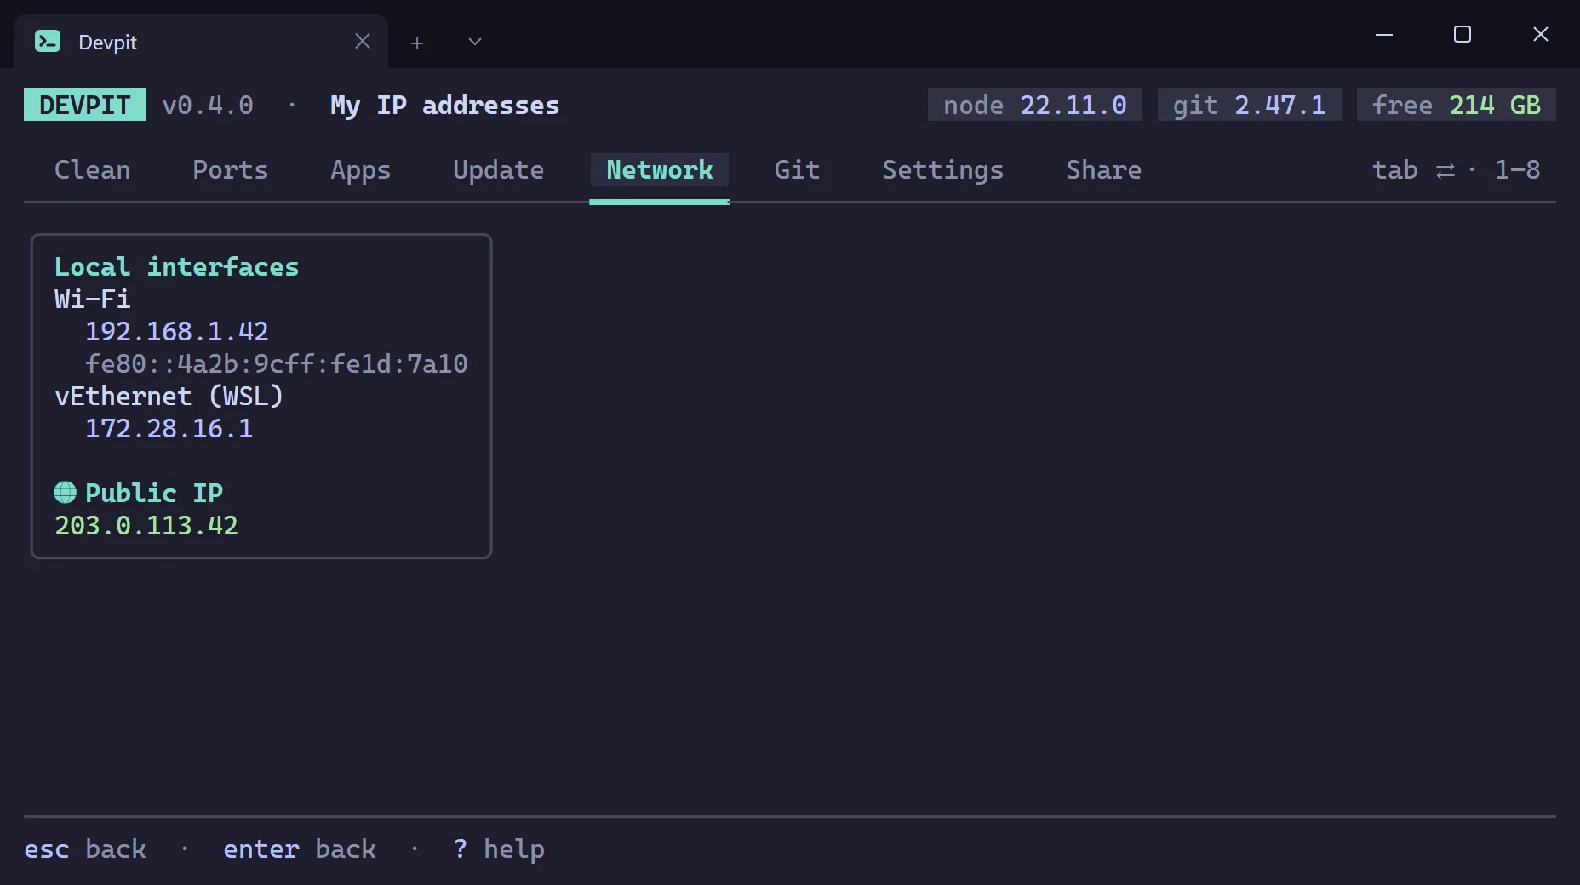Expand the new tab profile dropdown chevron

[x=475, y=42]
